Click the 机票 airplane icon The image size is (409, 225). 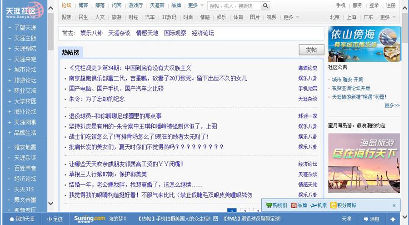pos(314,205)
